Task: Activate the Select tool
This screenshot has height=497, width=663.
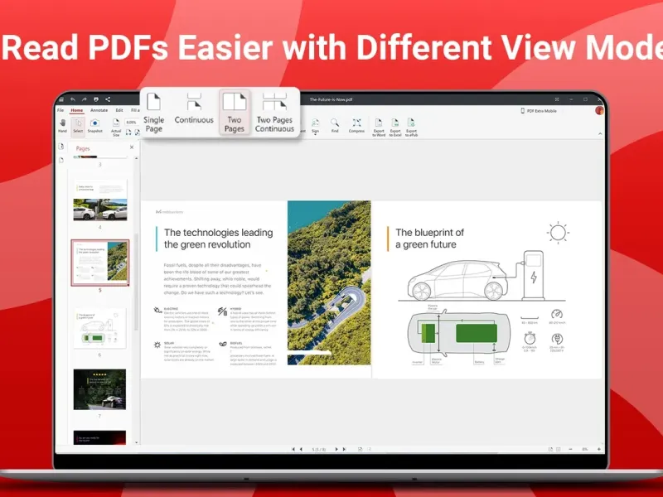Action: coord(78,126)
